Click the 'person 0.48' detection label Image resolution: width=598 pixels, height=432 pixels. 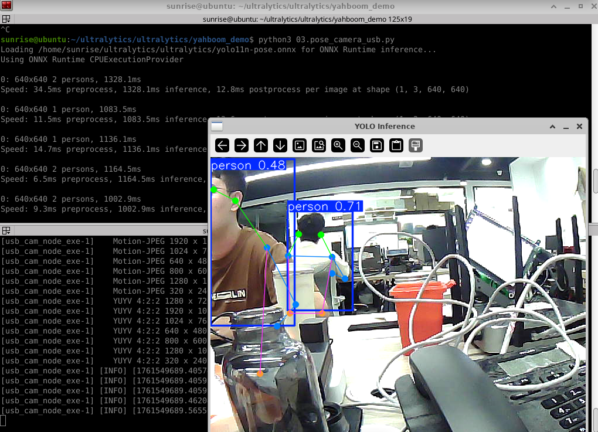[248, 165]
